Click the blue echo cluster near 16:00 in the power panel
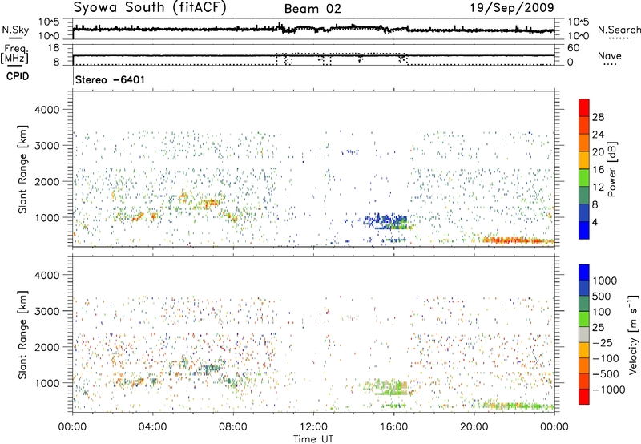 coord(385,221)
